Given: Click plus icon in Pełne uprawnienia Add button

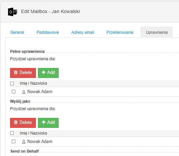Looking at the screenshot, I should point(44,72).
